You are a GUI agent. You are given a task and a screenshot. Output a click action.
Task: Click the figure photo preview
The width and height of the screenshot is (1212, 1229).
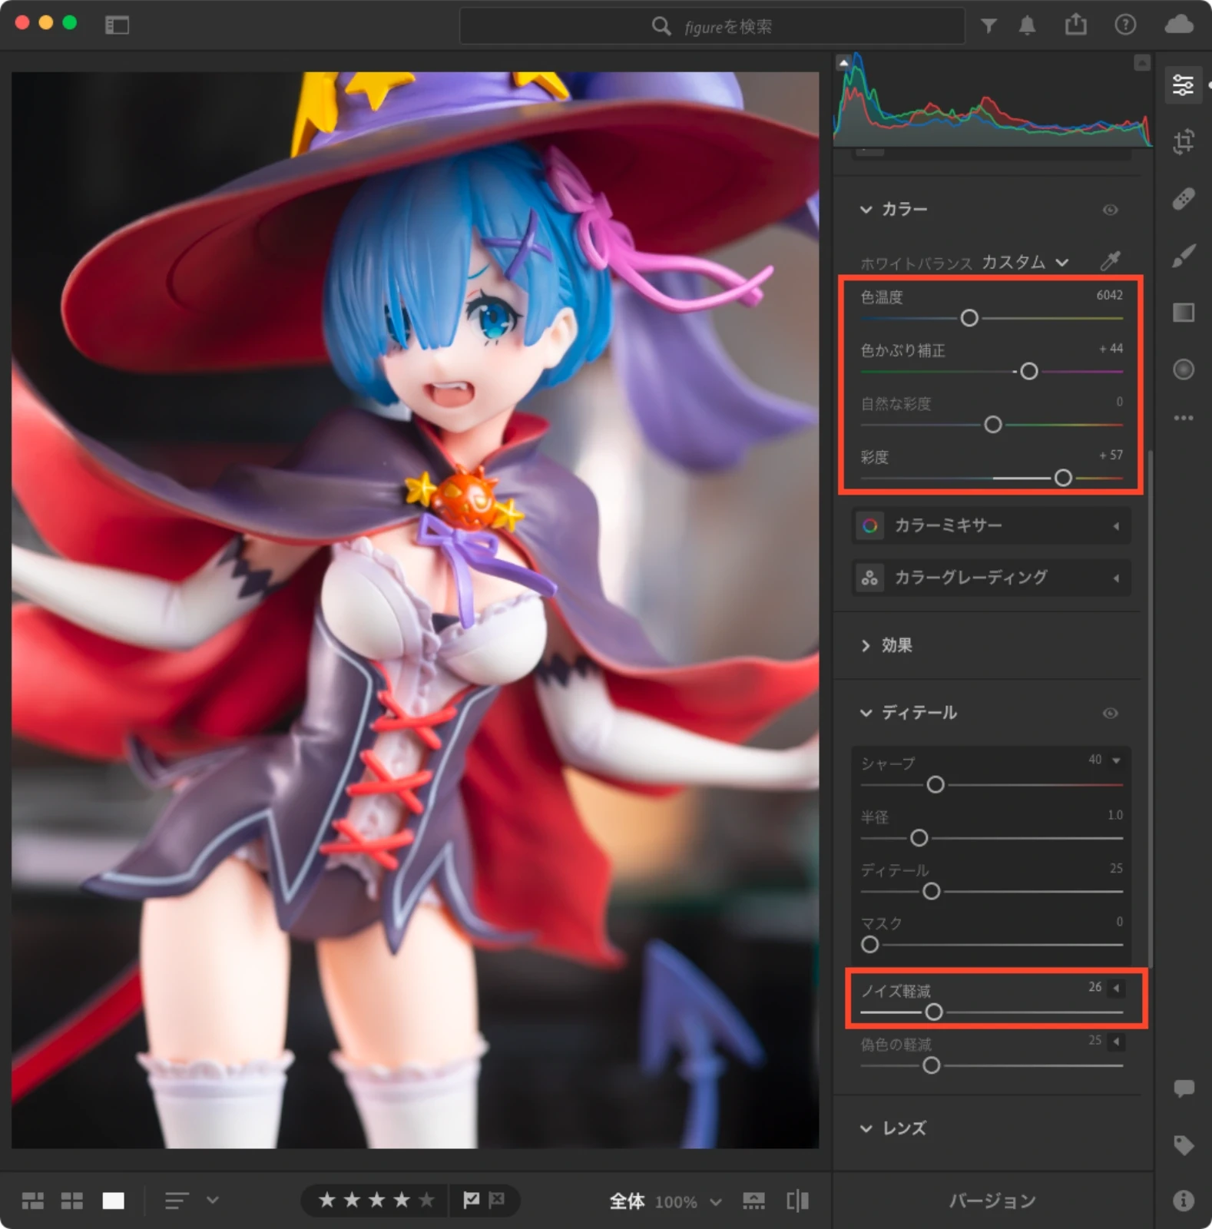coord(415,611)
